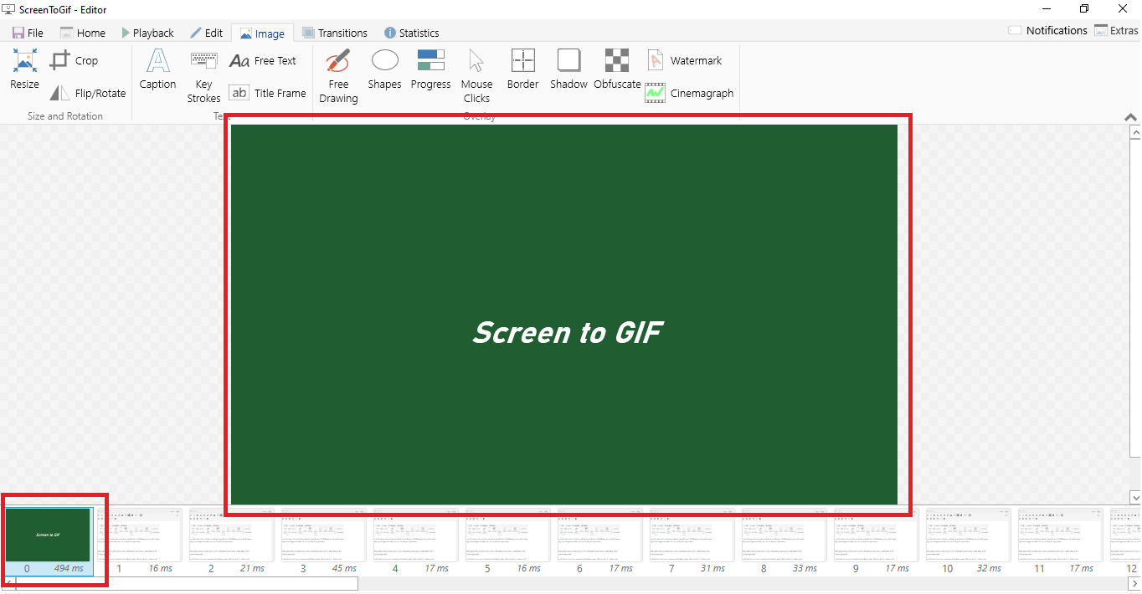Select frame 8 thumbnail
This screenshot has height=594, width=1142.
coord(784,540)
